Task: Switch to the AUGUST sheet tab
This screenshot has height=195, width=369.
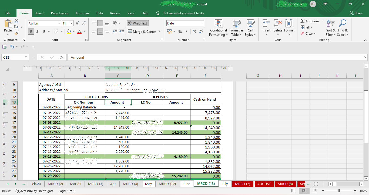Action: click(264, 184)
